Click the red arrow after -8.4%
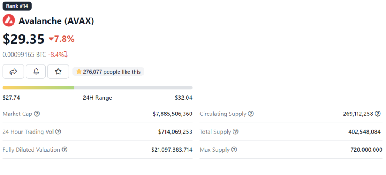The image size is (386, 175). tap(66, 54)
